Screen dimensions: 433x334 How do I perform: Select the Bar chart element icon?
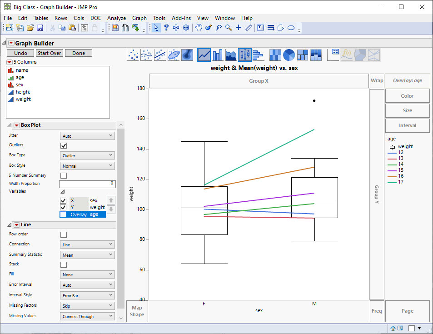(x=218, y=55)
